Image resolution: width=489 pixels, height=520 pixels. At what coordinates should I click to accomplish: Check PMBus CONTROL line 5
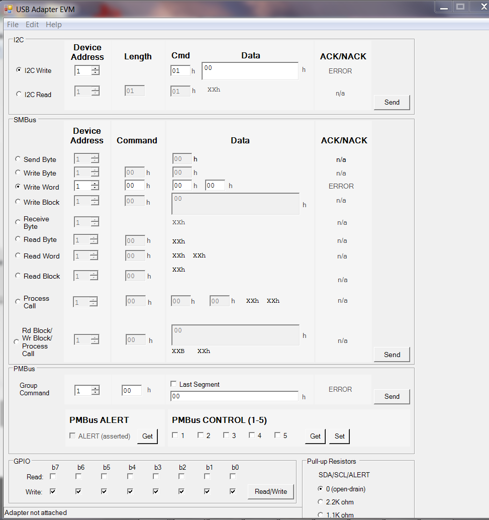[277, 435]
